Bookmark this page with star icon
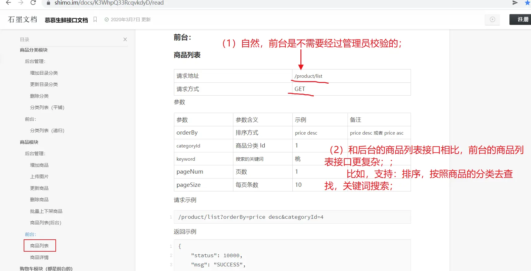 [527, 3]
